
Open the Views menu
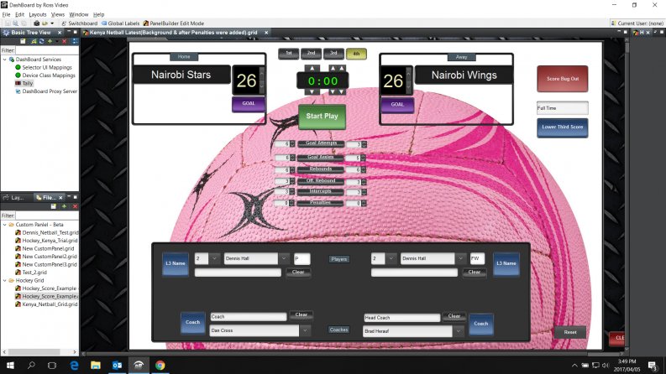coord(58,14)
